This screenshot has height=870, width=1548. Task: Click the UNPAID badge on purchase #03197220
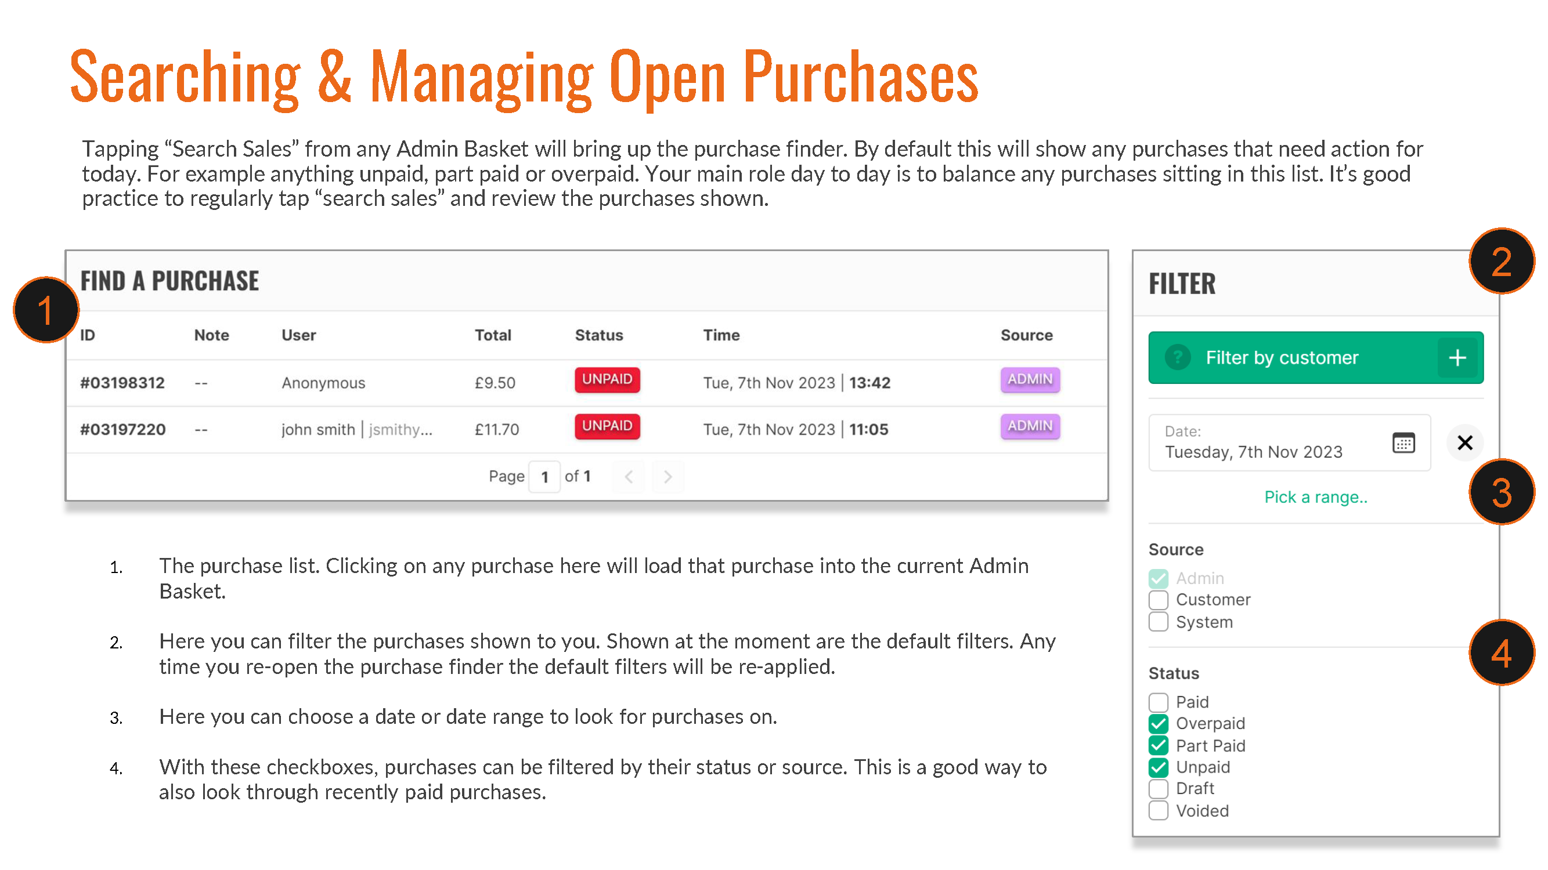[x=607, y=426]
